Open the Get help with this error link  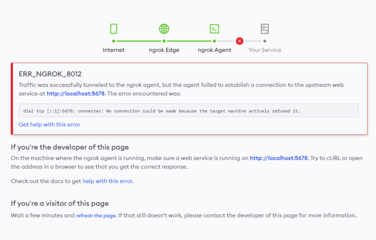pyautogui.click(x=50, y=124)
